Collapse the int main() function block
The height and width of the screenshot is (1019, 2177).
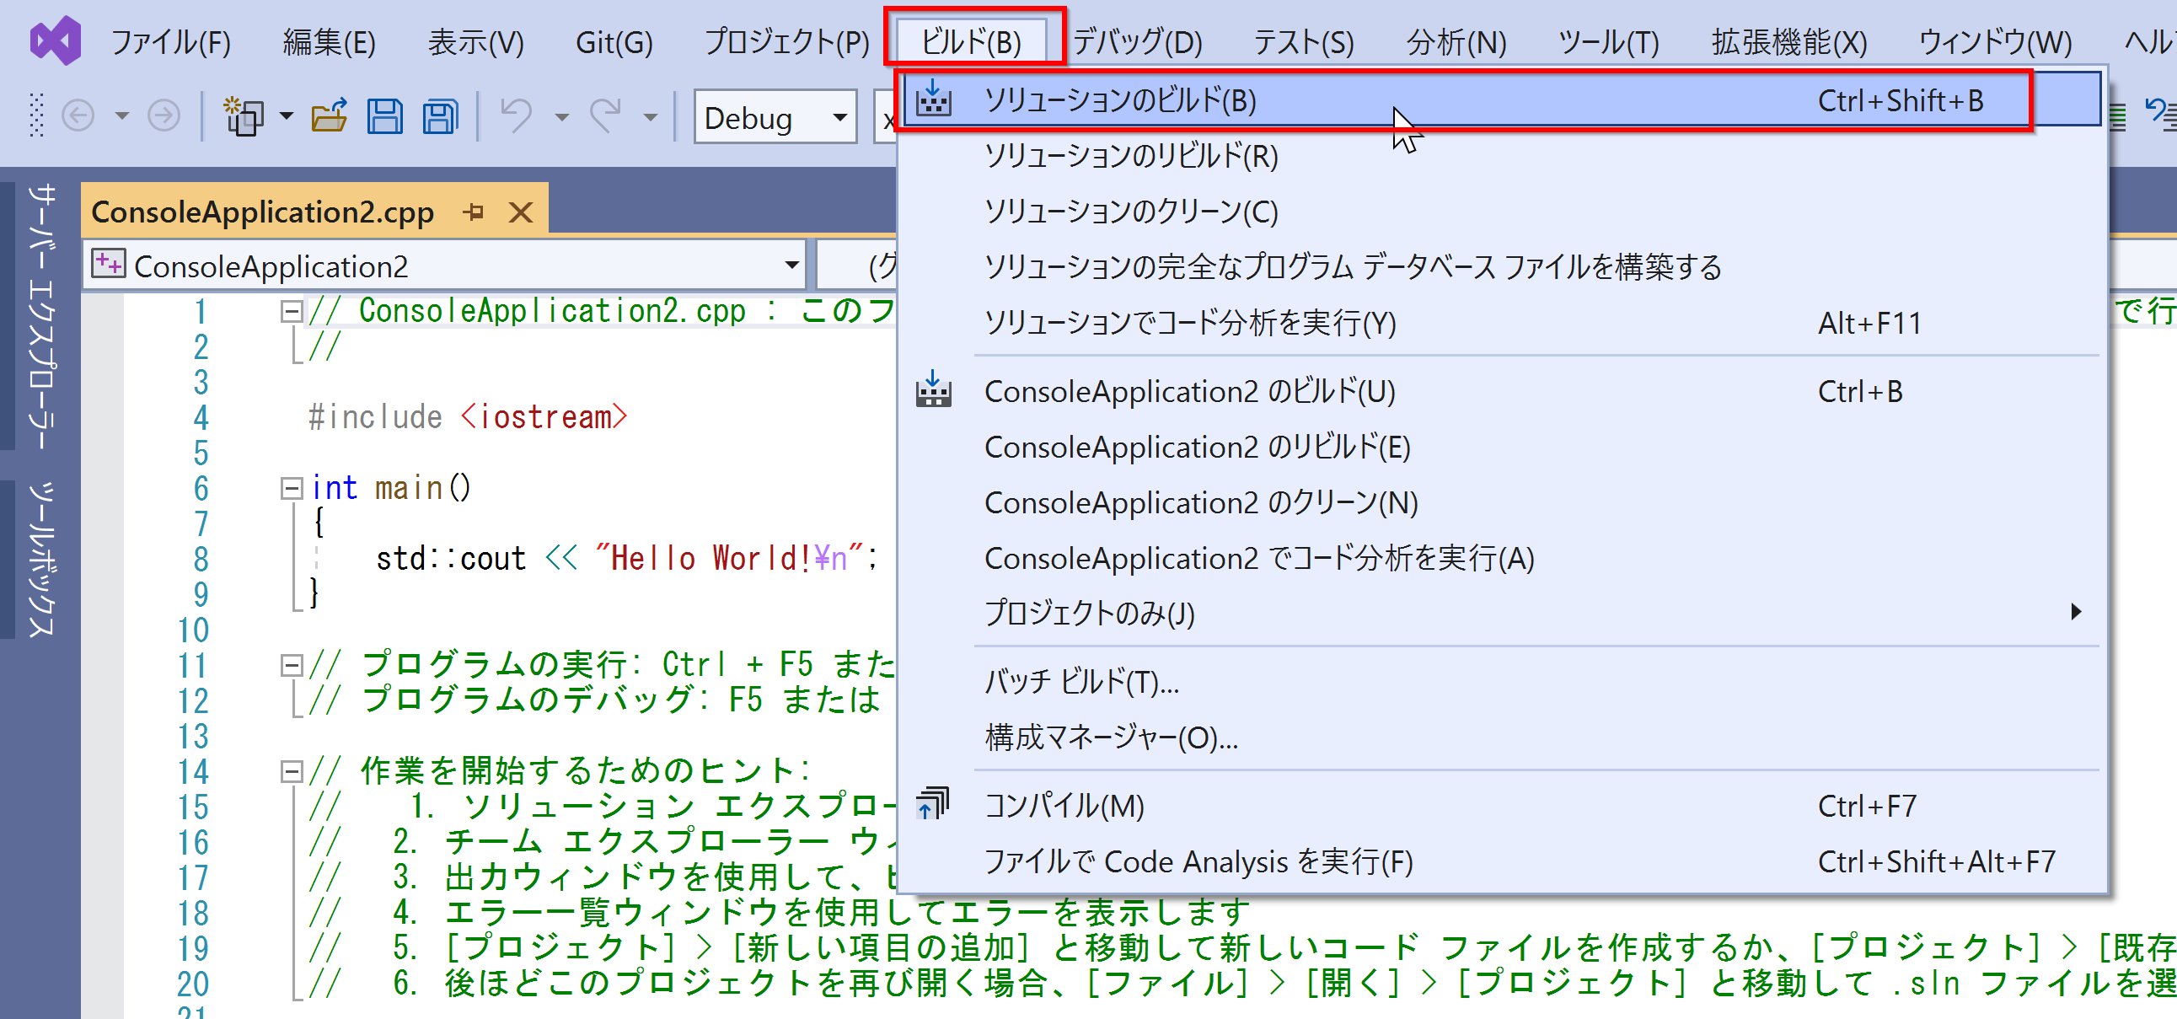click(x=291, y=487)
